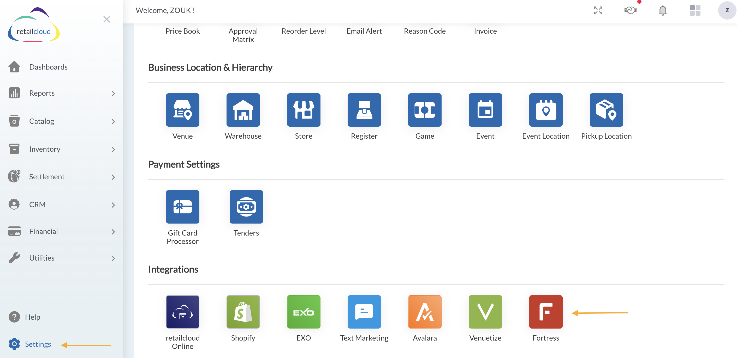The image size is (737, 358).
Task: Open the Fortress integration
Action: [x=546, y=312]
